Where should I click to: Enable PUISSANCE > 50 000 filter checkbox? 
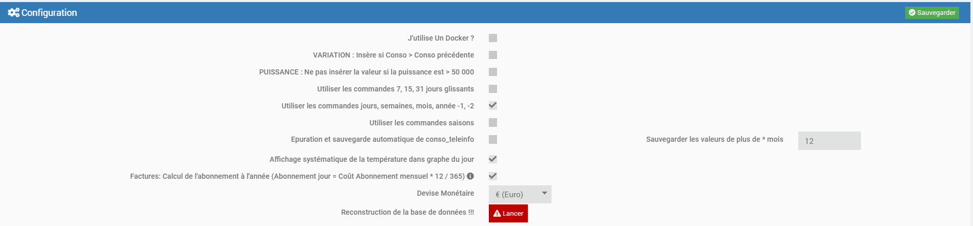click(x=493, y=72)
